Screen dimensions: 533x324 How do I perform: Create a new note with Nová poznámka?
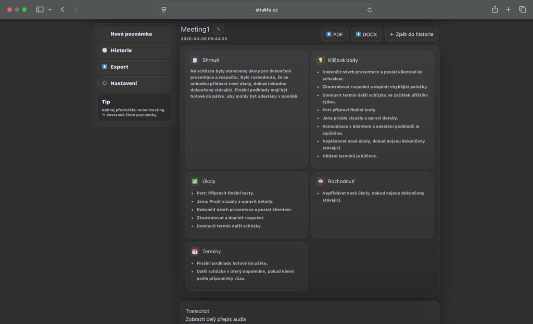134,34
